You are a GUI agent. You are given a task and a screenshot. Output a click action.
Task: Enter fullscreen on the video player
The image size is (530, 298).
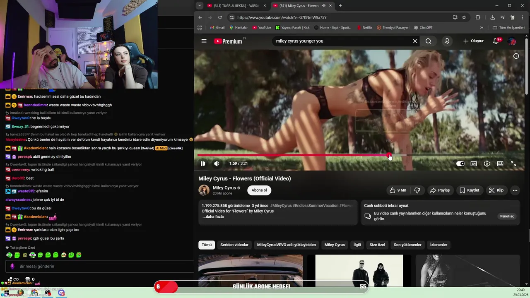[513, 163]
